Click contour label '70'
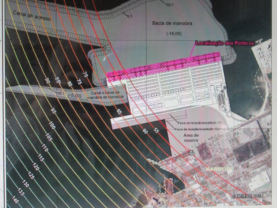277x208 pixels. coord(85,74)
